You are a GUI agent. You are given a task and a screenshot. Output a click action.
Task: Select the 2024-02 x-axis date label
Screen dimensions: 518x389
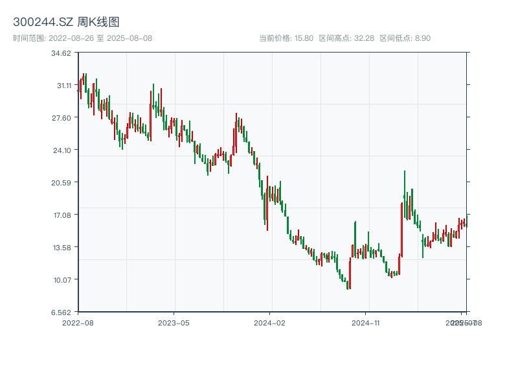[269, 322]
